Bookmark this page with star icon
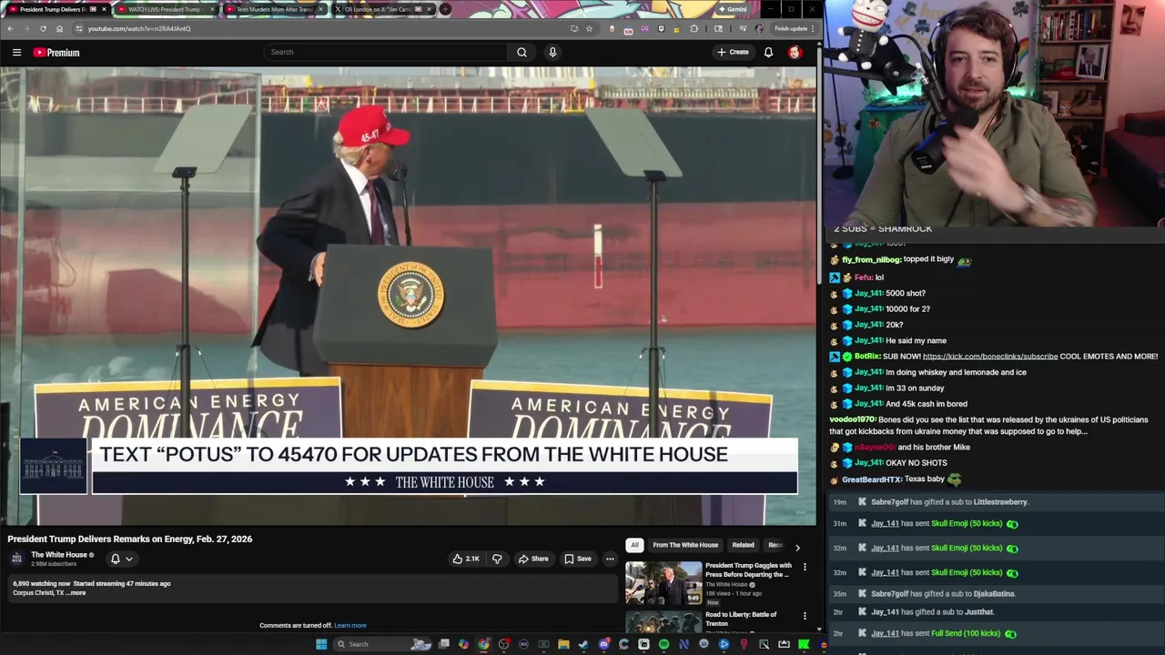 [589, 28]
